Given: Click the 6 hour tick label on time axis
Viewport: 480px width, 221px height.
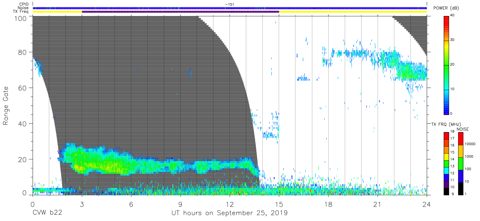Looking at the screenshot, I should (x=131, y=204).
